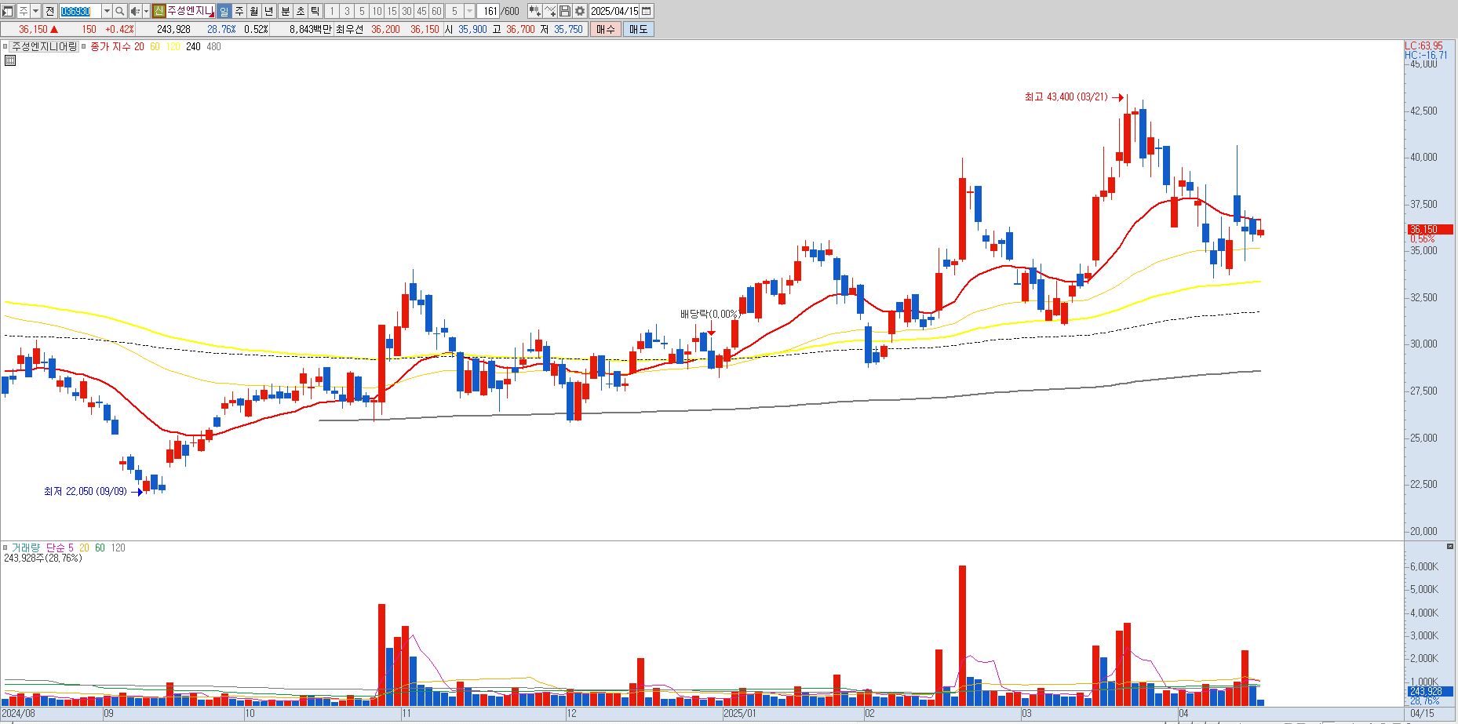Click the 매수 buy button

(x=605, y=29)
